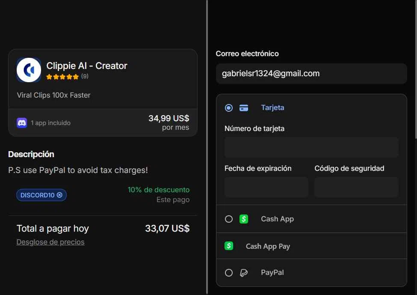The width and height of the screenshot is (417, 295).
Task: Click the Descripción heading
Action: tap(31, 155)
